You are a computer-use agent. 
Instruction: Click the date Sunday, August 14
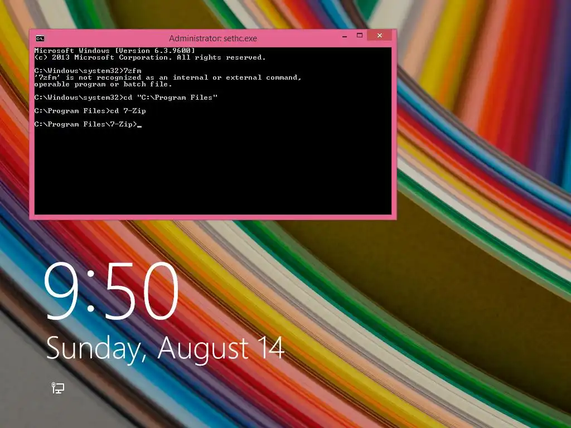[165, 349]
